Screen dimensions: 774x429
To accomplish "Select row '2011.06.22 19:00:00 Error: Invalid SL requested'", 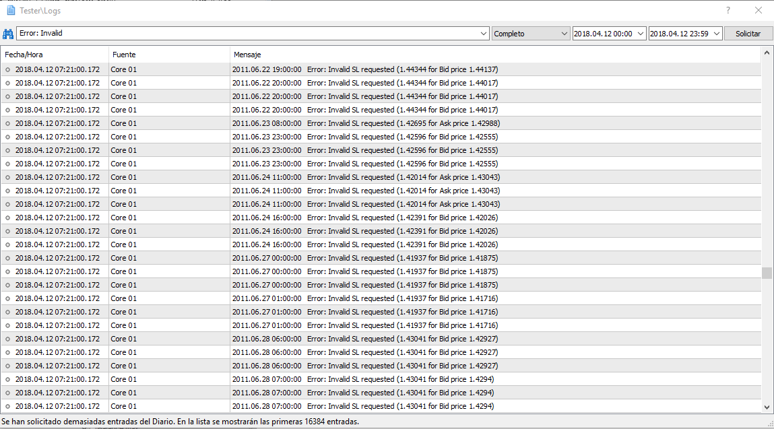I will 381,69.
